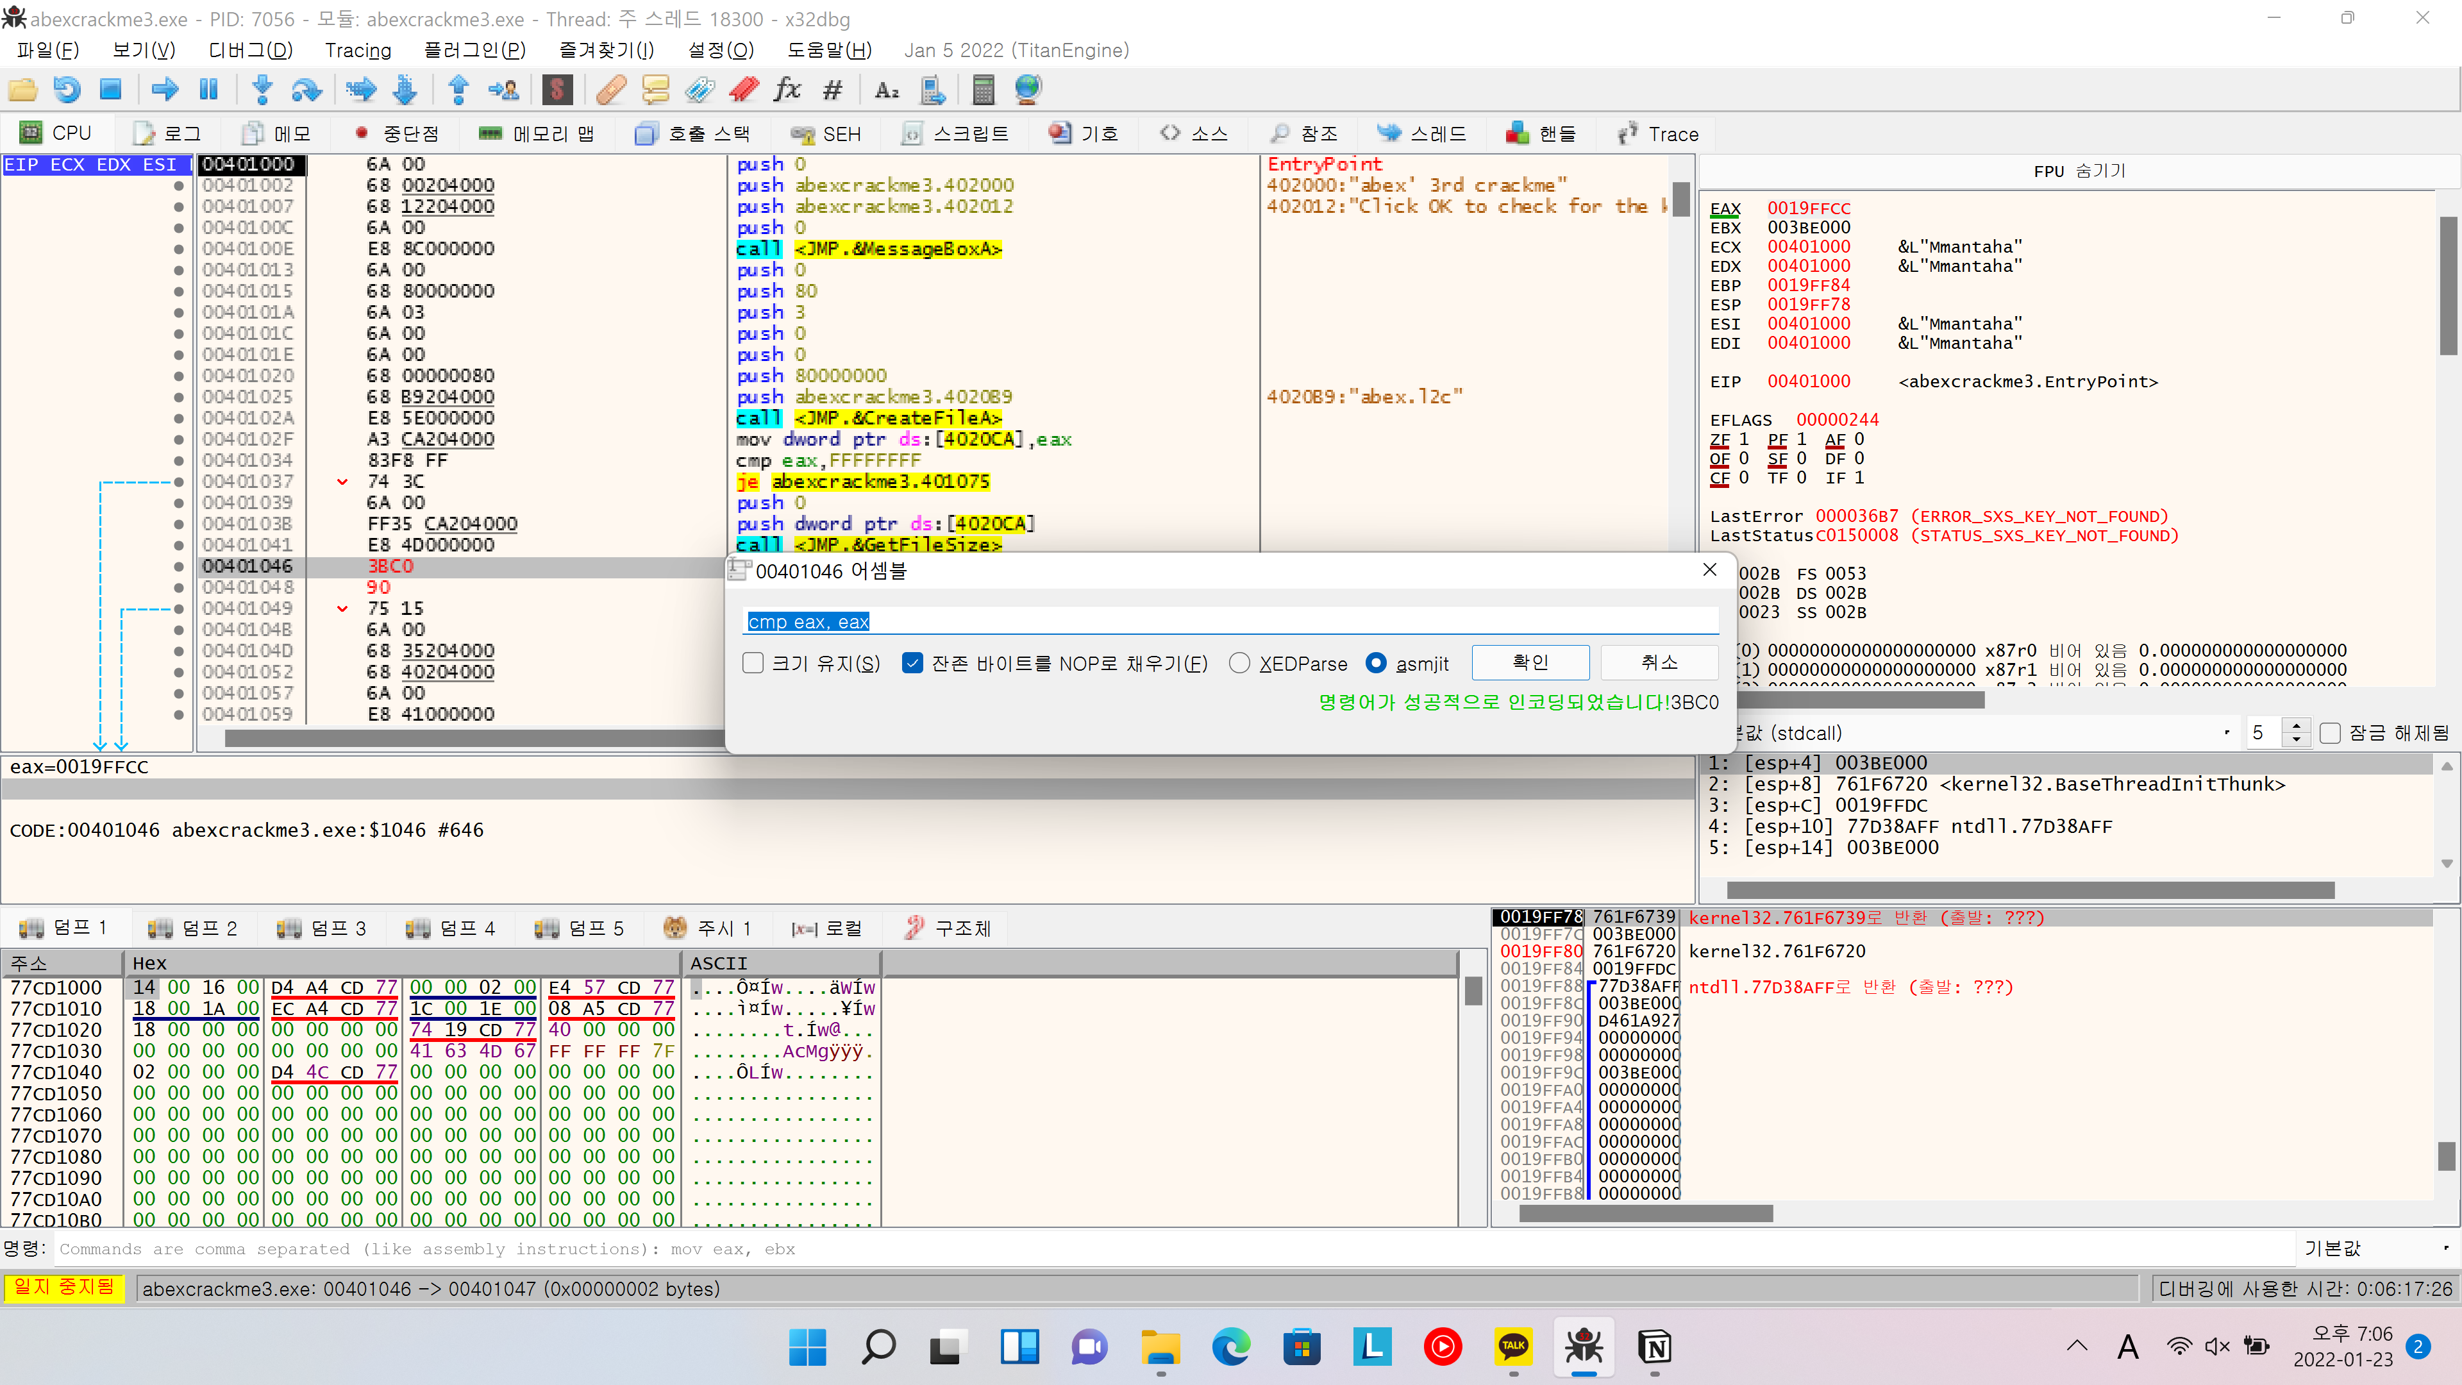Open the 기호 symbols tab

(1084, 133)
